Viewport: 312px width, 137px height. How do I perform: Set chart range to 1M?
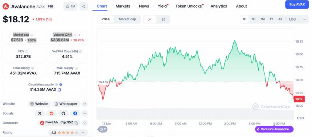(262, 19)
